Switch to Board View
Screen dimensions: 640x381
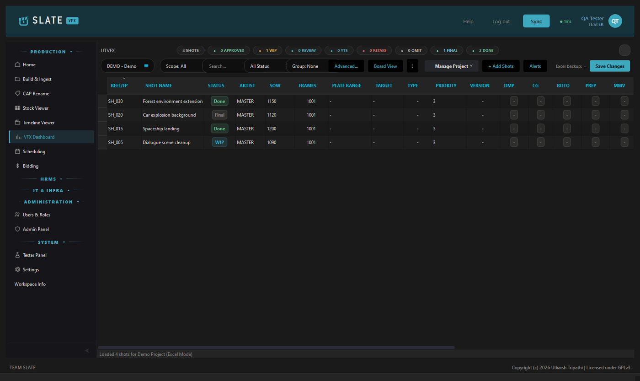coord(385,66)
